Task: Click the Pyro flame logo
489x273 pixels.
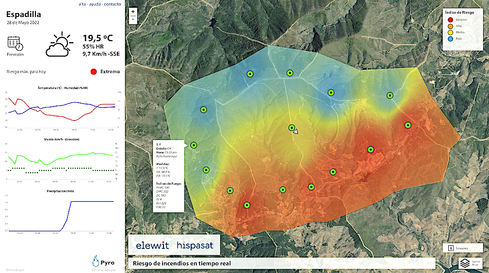Action: 96,261
